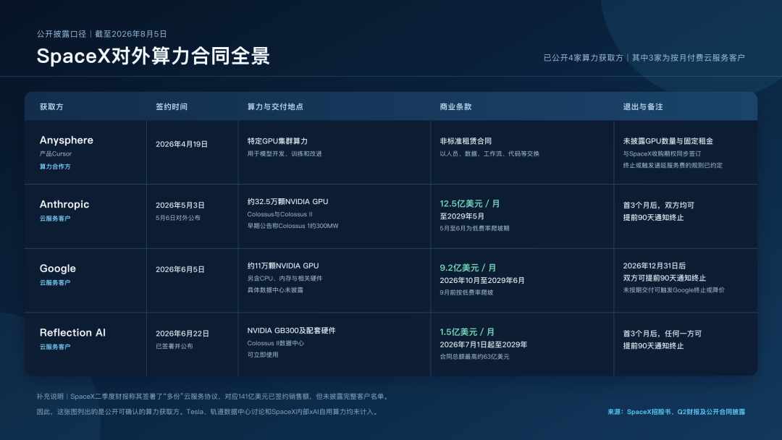Click '5月至6月为低费率爬坡期'
782x440 pixels.
pos(474,228)
